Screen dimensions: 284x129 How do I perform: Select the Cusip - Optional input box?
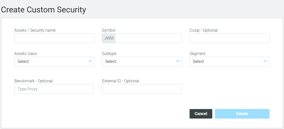229,38
